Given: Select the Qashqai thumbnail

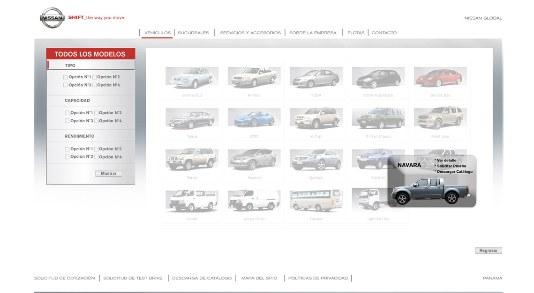Looking at the screenshot, I should coord(316,161).
